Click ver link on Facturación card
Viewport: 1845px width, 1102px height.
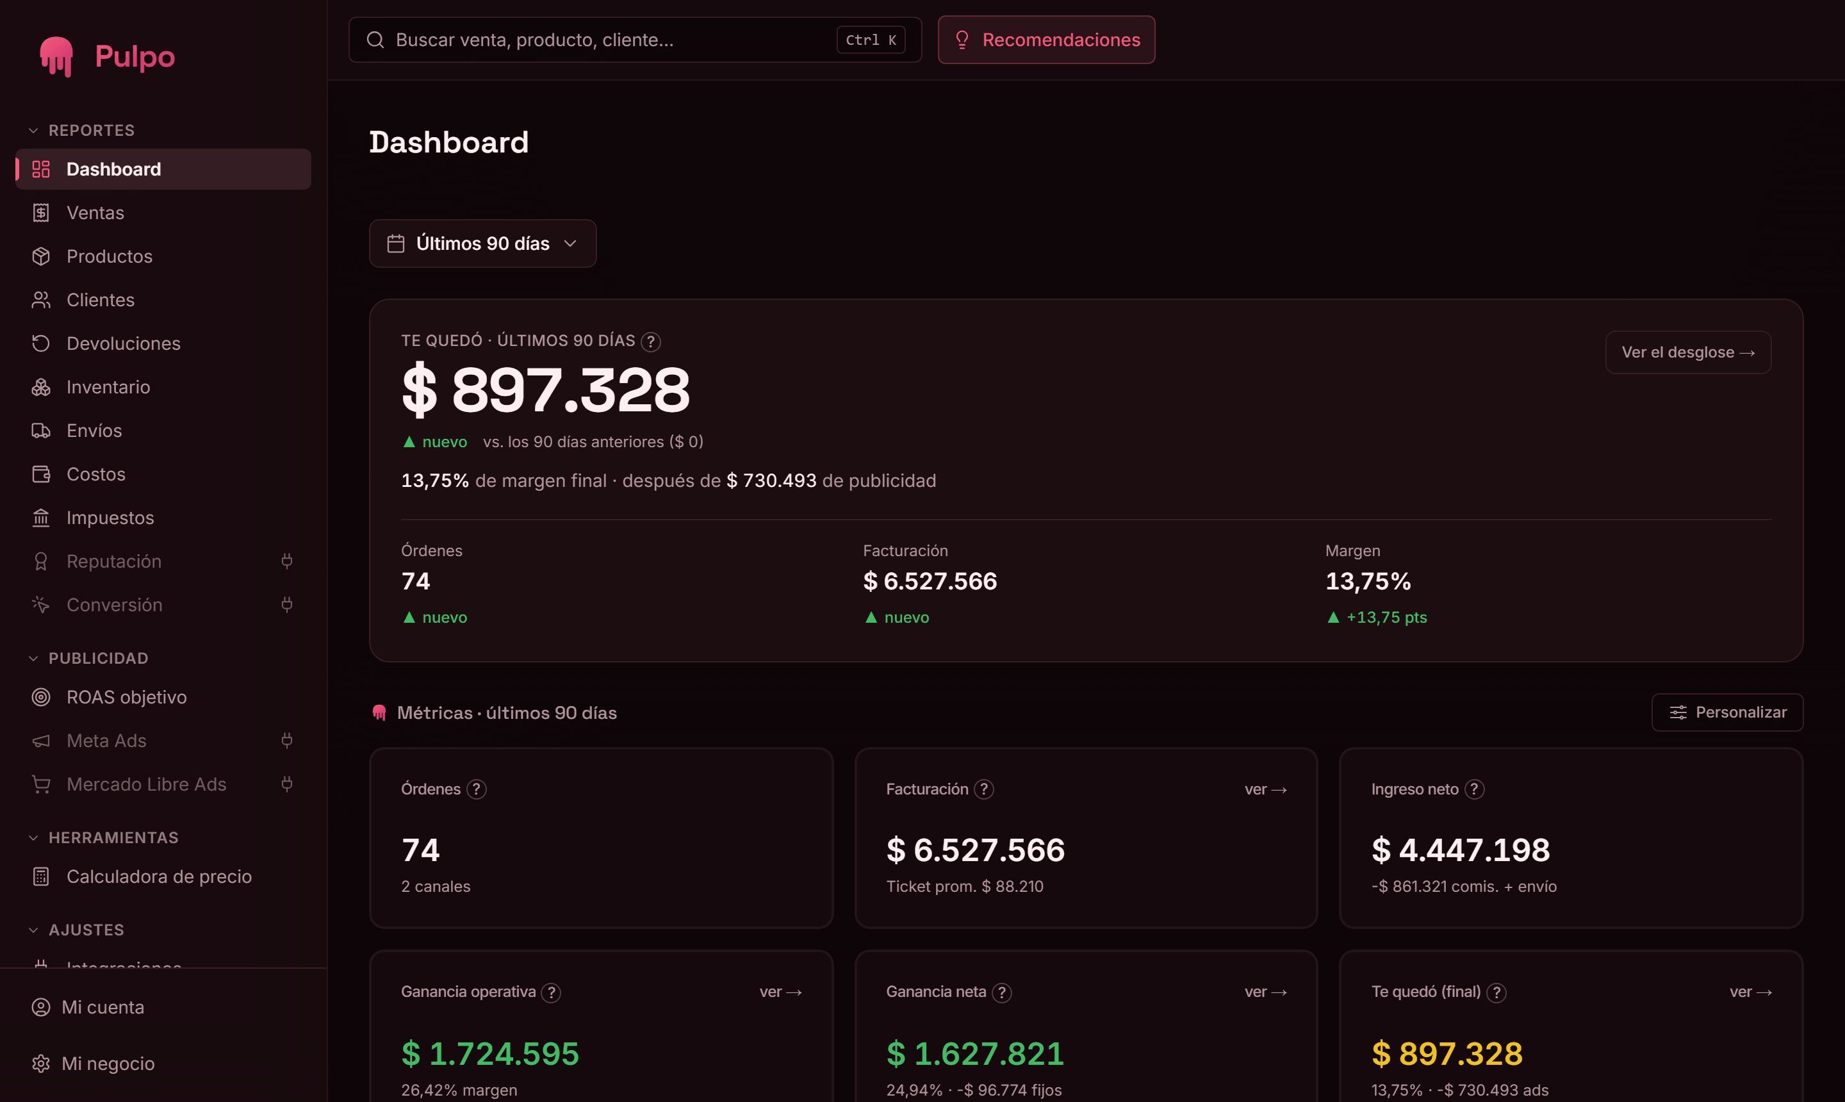[1265, 789]
